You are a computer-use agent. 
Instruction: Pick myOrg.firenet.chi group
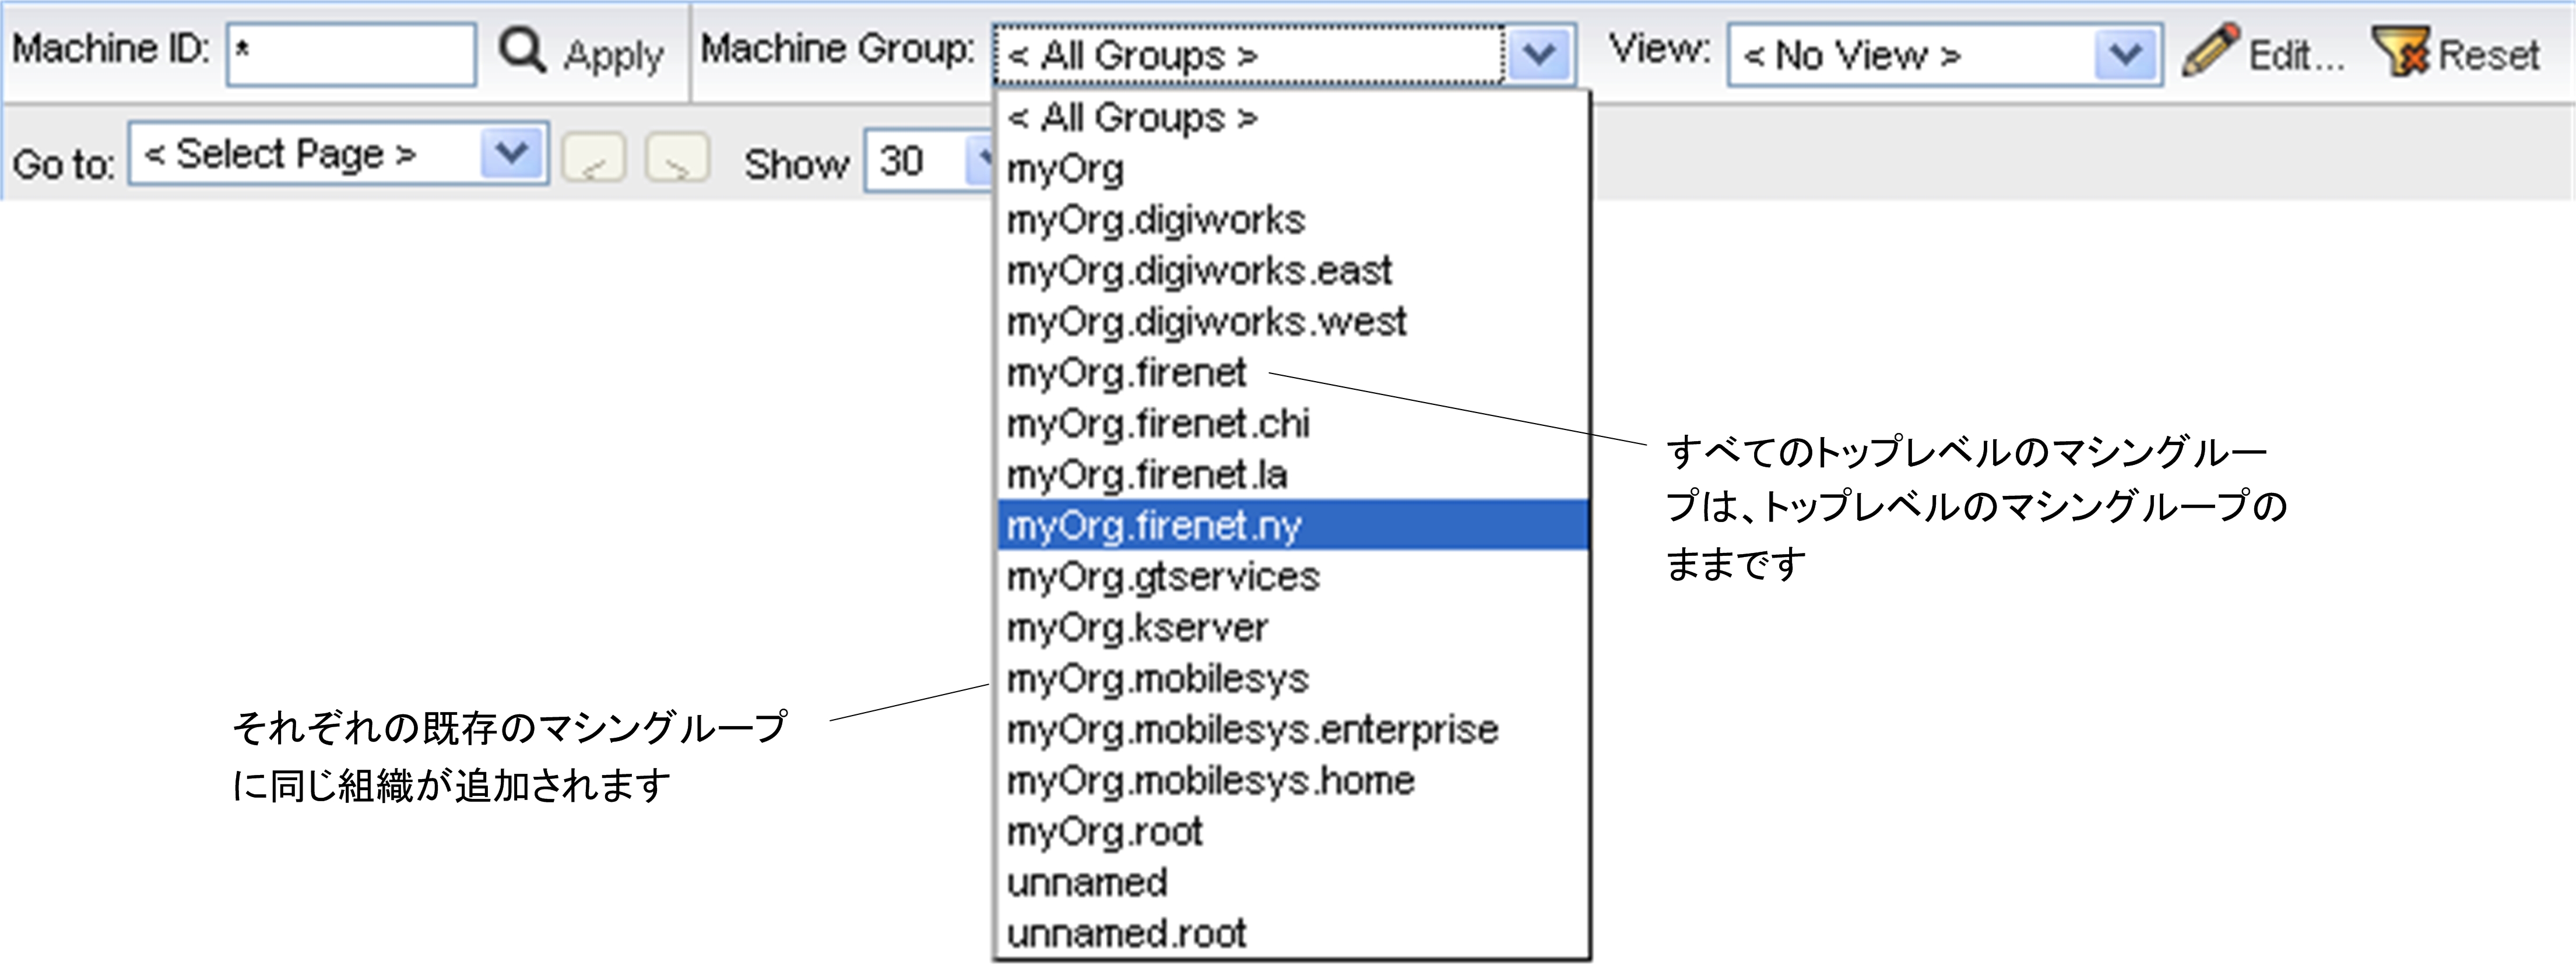[x=1292, y=424]
